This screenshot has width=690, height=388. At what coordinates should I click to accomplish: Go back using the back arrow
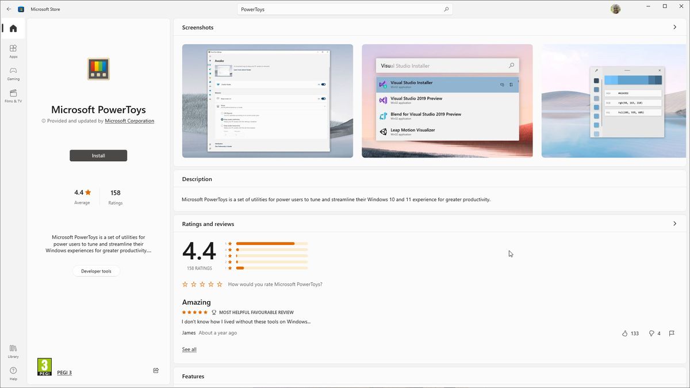(x=8, y=9)
